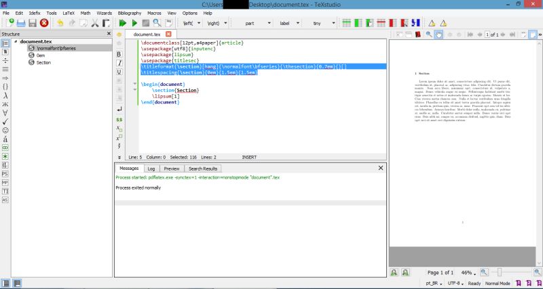Open the arrows symbol panel
This screenshot has height=289, width=543.
coord(5,78)
